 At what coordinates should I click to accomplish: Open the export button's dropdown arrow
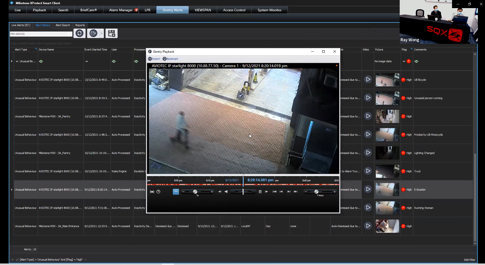coord(102,33)
